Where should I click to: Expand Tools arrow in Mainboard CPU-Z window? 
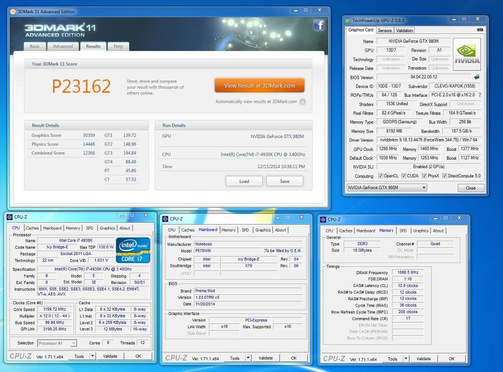(248, 358)
